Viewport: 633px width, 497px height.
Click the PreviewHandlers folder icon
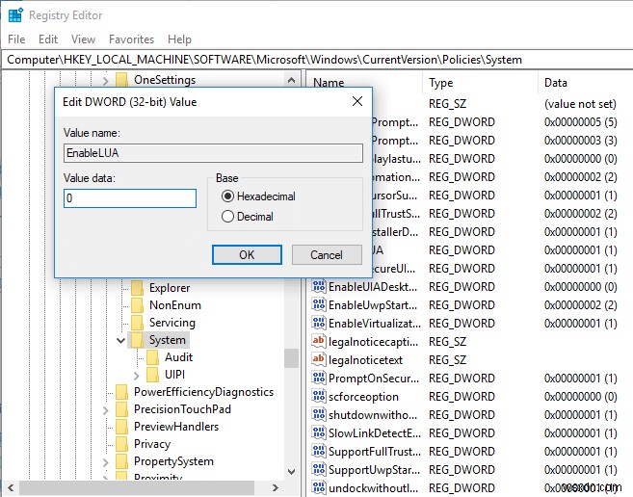(x=122, y=427)
